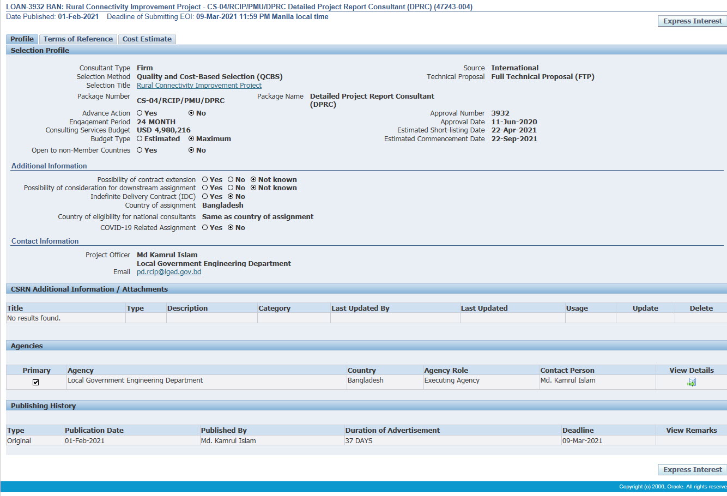Click the Last Updated column header
Image resolution: width=727 pixels, height=496 pixels.
484,309
